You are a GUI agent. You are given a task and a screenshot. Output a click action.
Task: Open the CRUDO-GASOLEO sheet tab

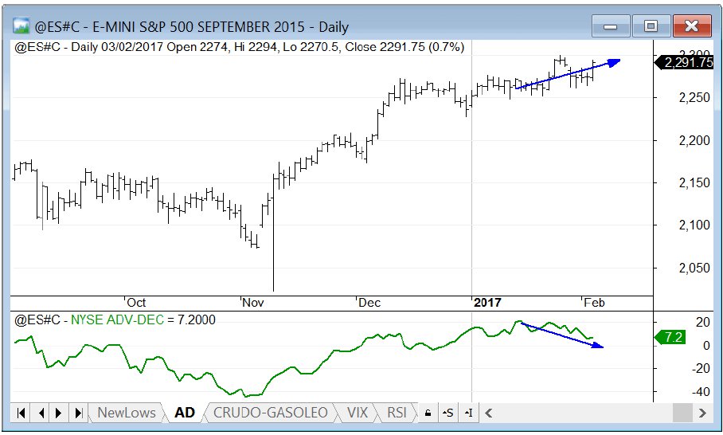[x=270, y=413]
